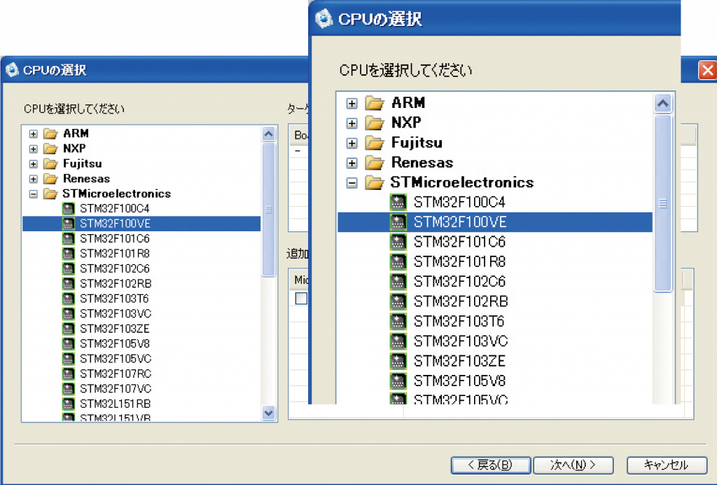Click the STM32F100VE chip icon in the enlarged view

tap(398, 222)
